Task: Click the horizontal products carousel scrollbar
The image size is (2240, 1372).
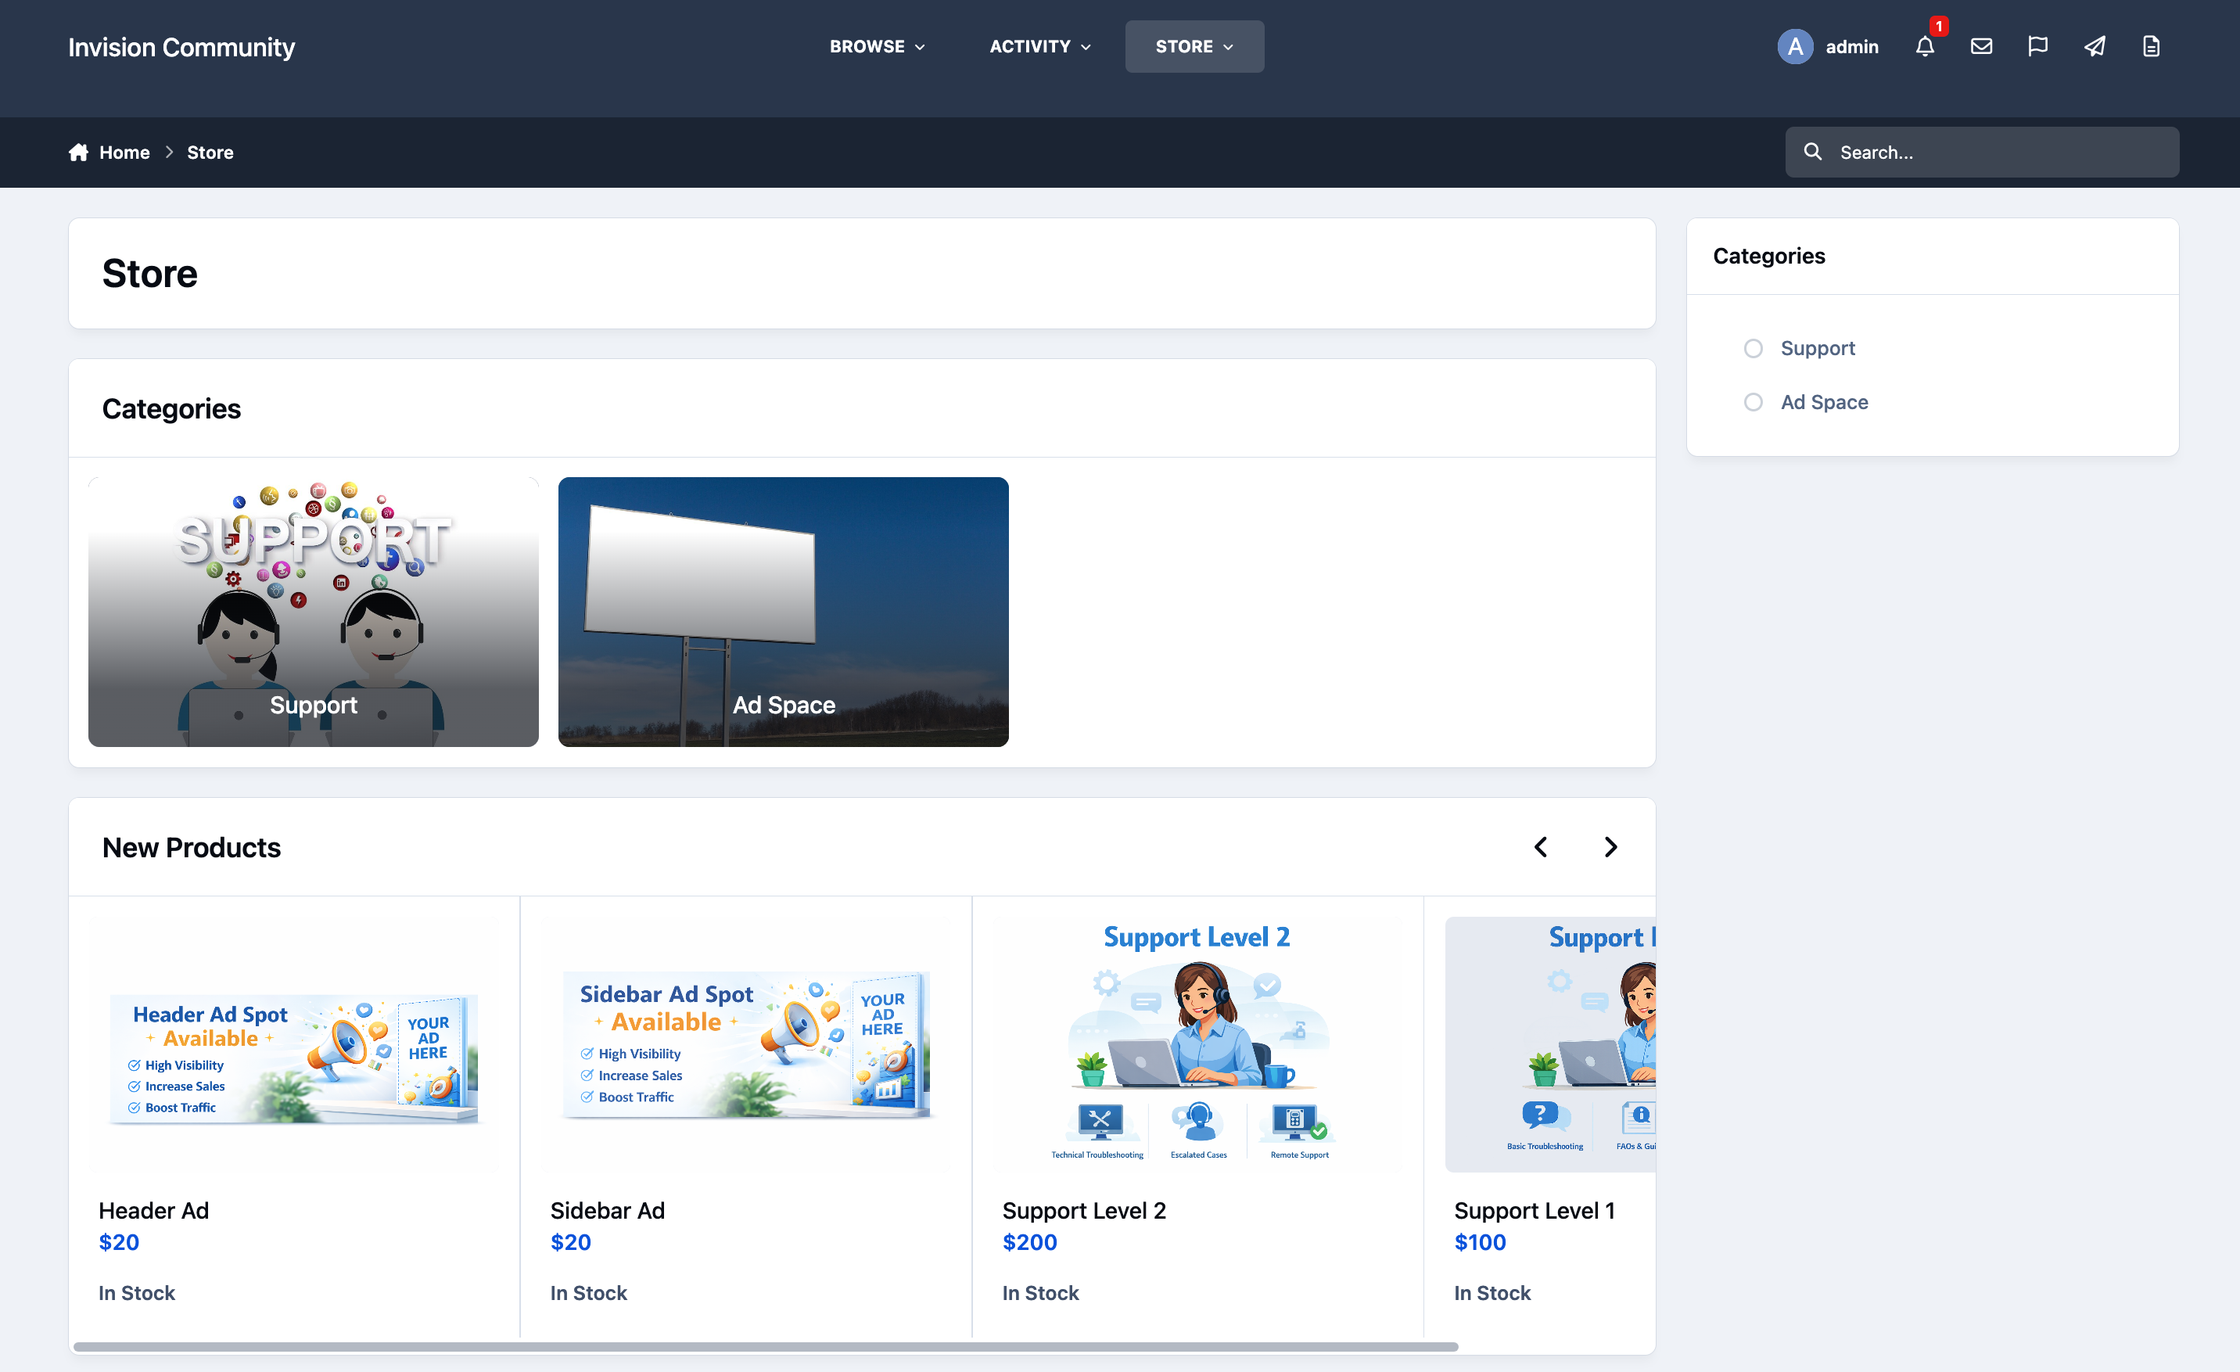Action: pos(766,1346)
